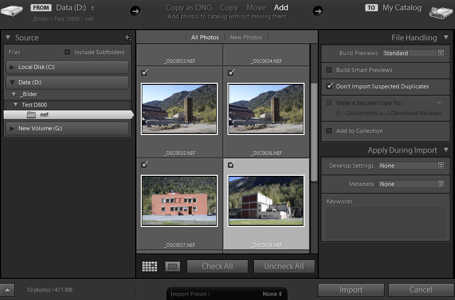This screenshot has height=300, width=455.
Task: Uncheck photo _DSC0038.NEF checkbox
Action: pos(231,165)
